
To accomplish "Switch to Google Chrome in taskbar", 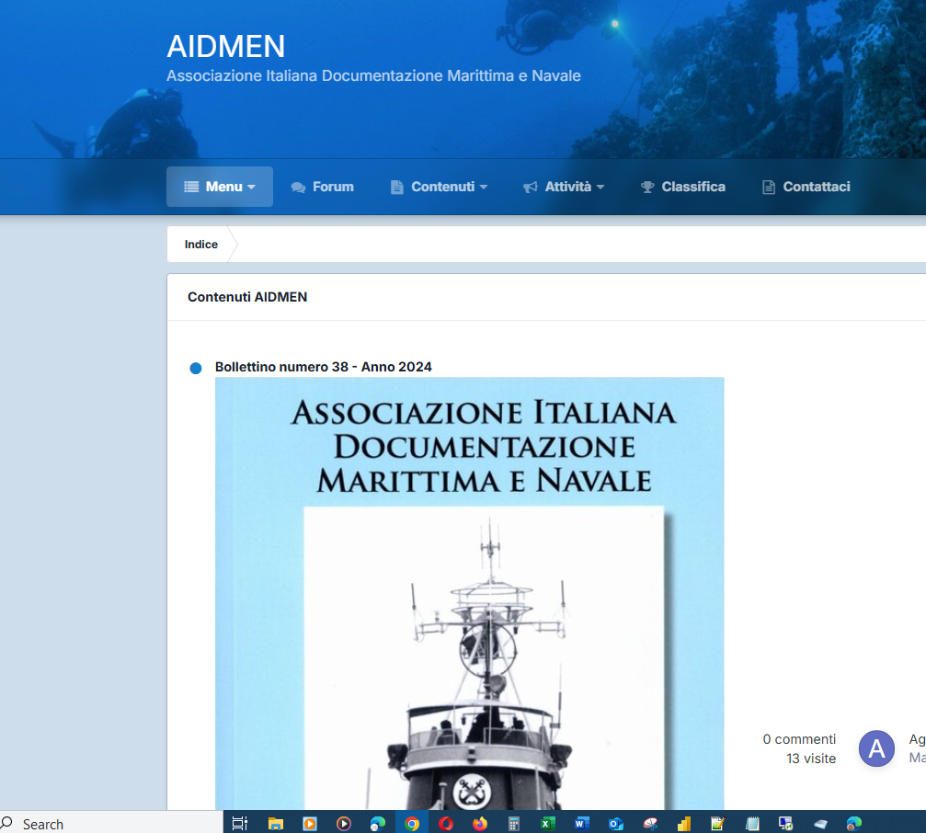I will (412, 823).
